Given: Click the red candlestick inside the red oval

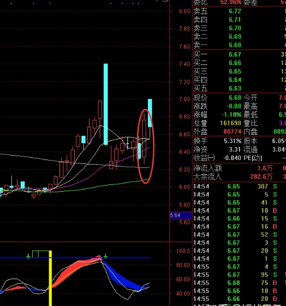Looking at the screenshot, I should point(144,139).
